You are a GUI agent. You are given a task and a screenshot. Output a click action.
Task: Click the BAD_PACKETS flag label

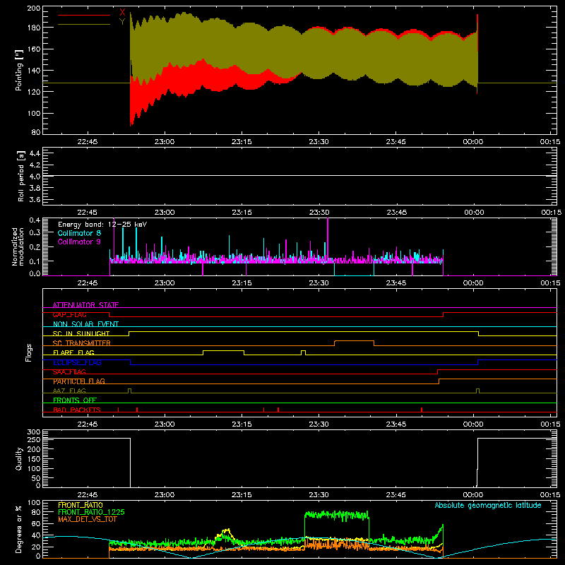[77, 410]
